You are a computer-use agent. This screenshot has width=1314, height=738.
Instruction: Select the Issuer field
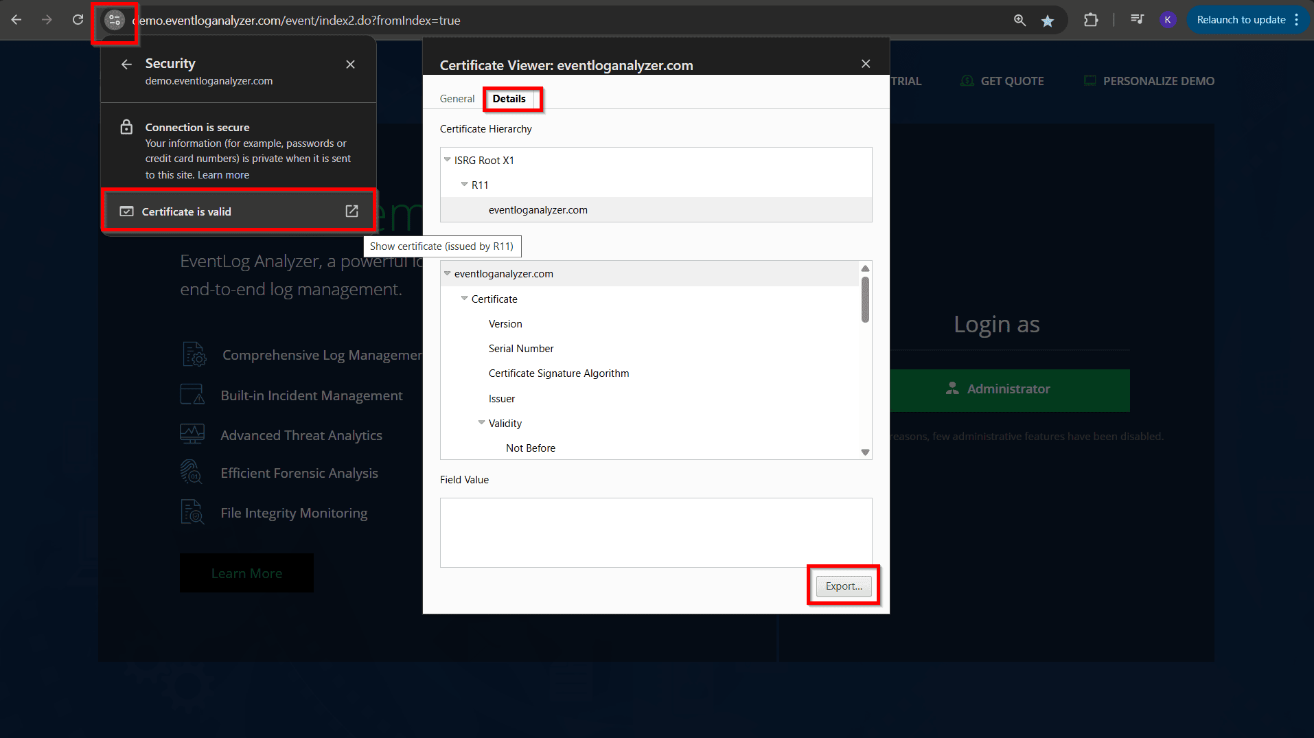click(x=502, y=399)
